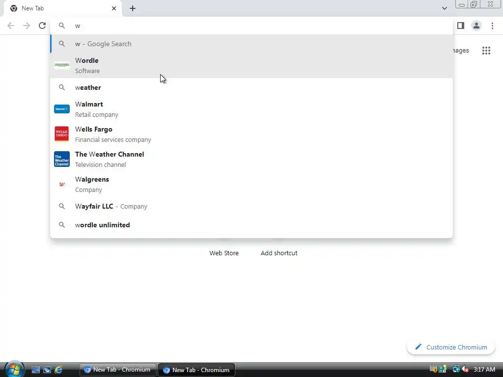
Task: Launch Internet Explorer from quick launch
Action: coord(58,370)
